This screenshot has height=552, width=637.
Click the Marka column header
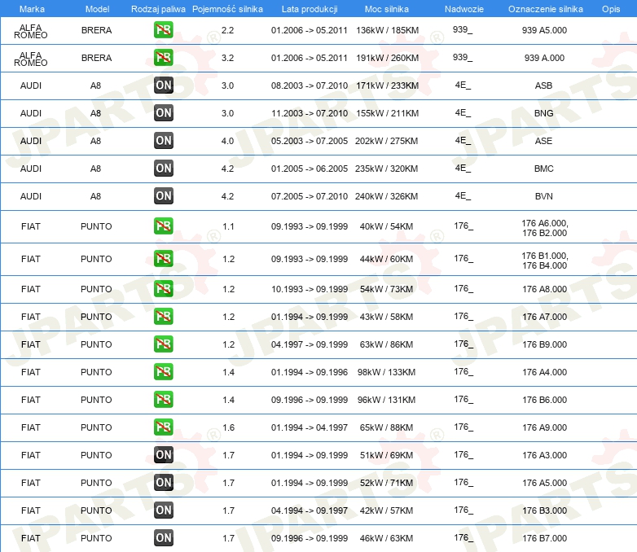coord(32,9)
